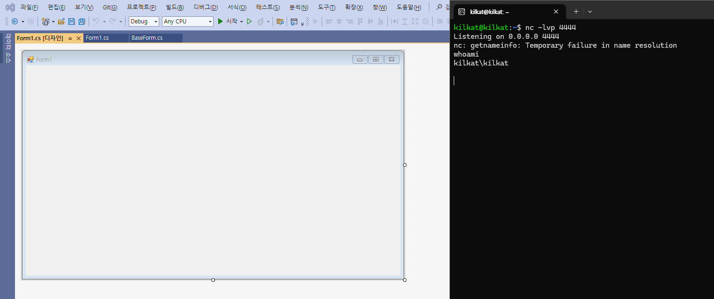The height and width of the screenshot is (299, 714).
Task: Click the horizontal spacing equal icon
Action: point(440,22)
